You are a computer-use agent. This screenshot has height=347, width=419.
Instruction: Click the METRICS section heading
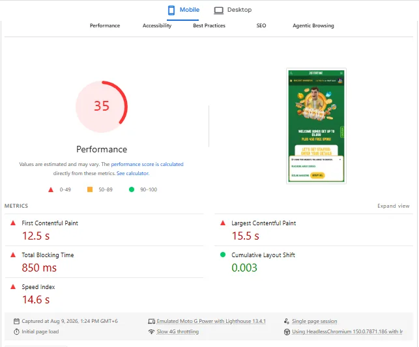tap(16, 206)
